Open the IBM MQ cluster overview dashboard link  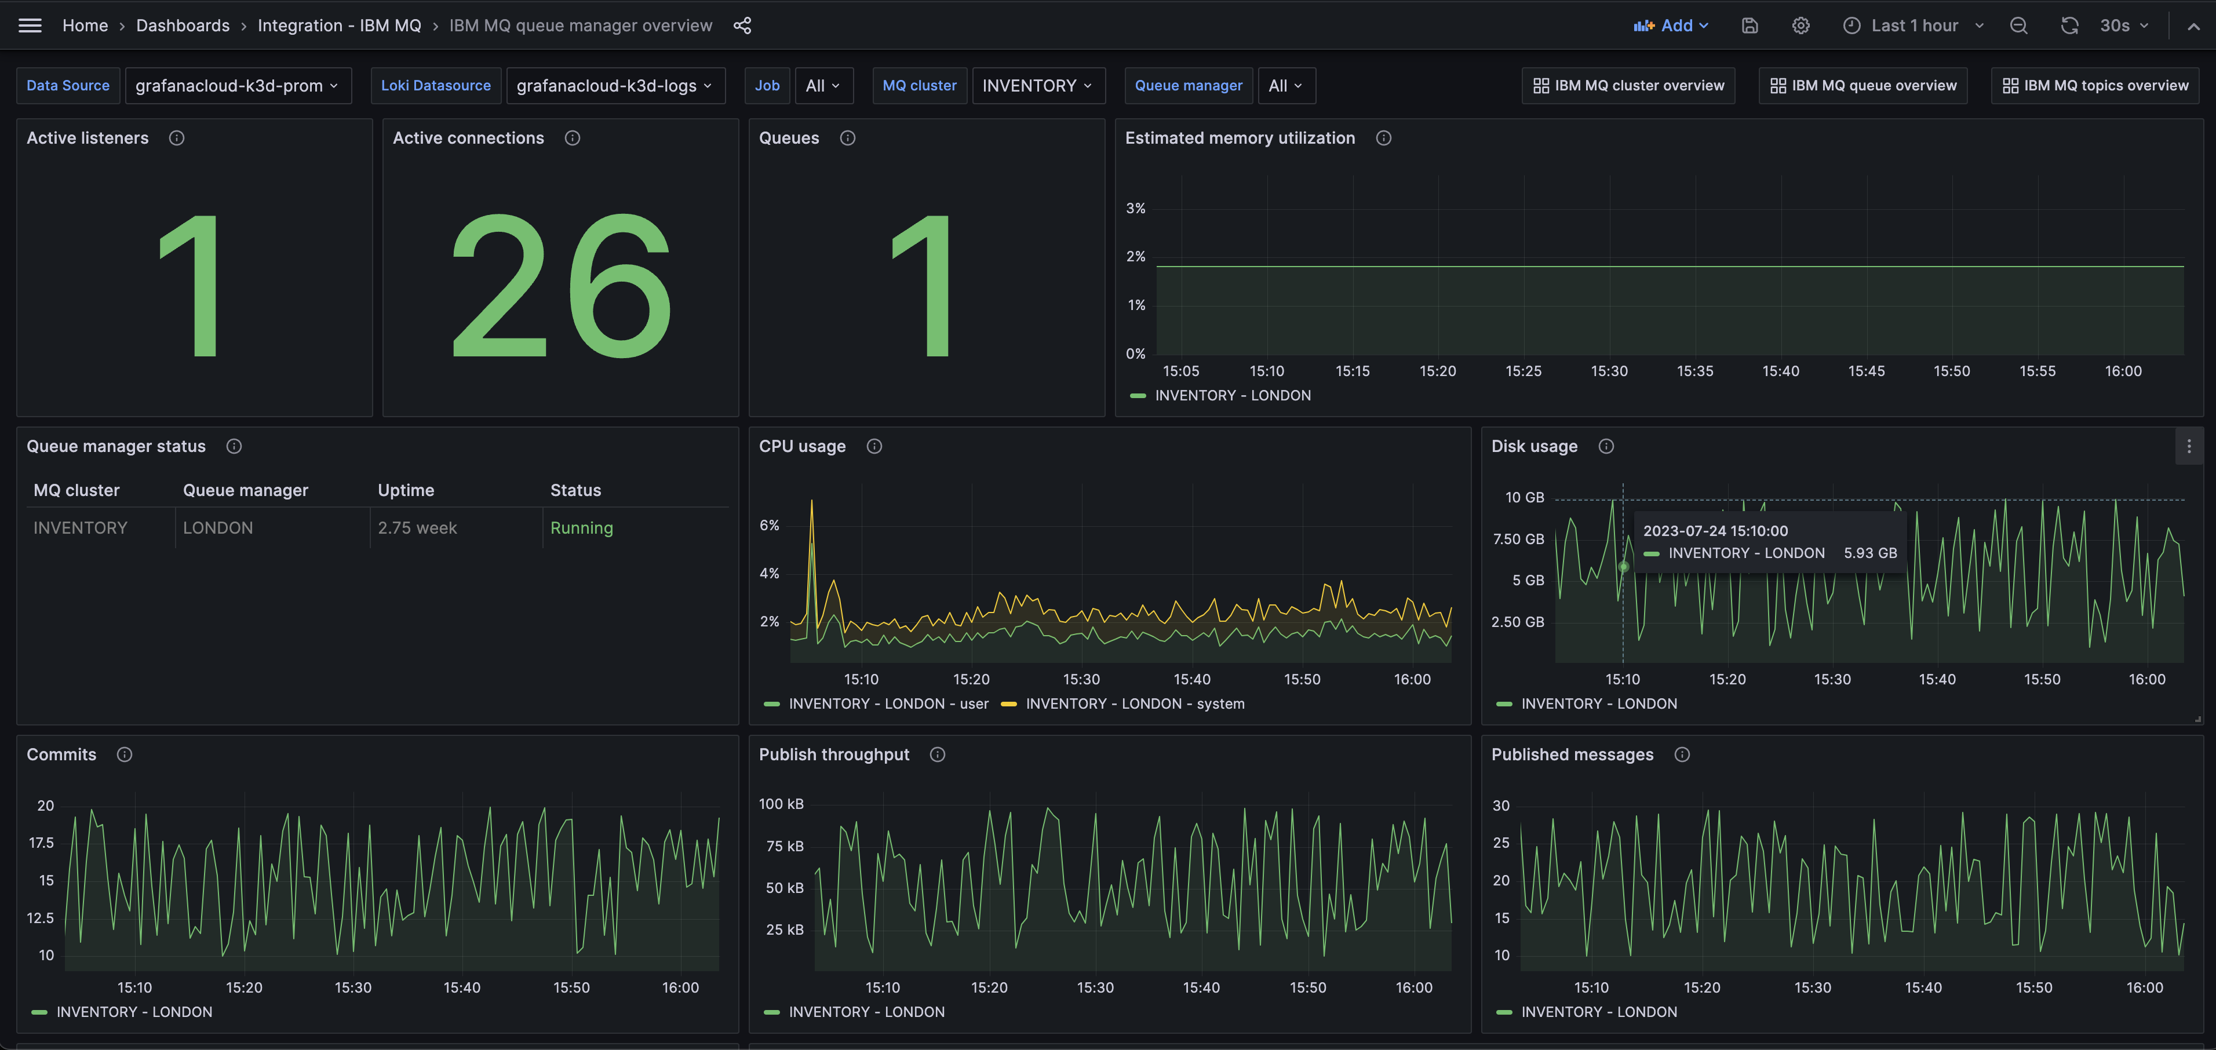tap(1628, 85)
